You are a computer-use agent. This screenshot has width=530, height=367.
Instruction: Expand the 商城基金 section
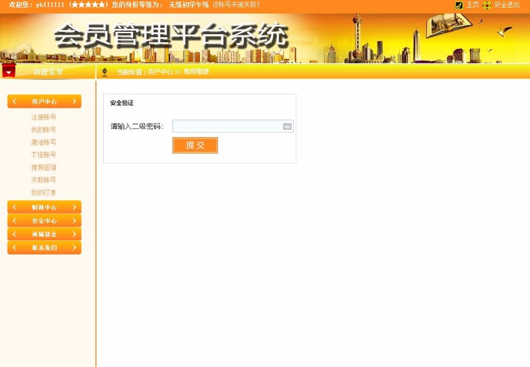pyautogui.click(x=44, y=234)
